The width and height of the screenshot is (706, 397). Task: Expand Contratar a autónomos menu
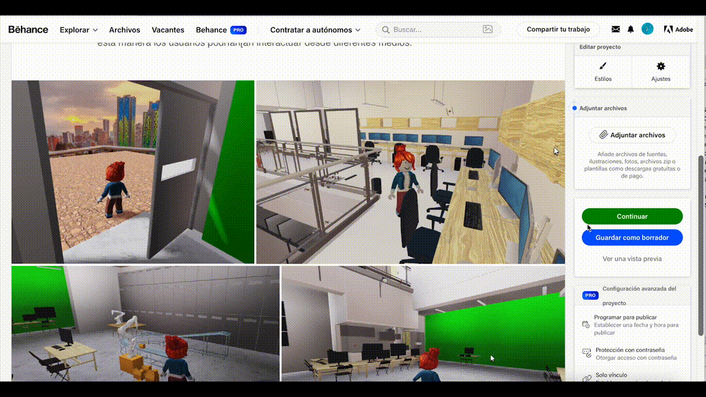coord(315,29)
